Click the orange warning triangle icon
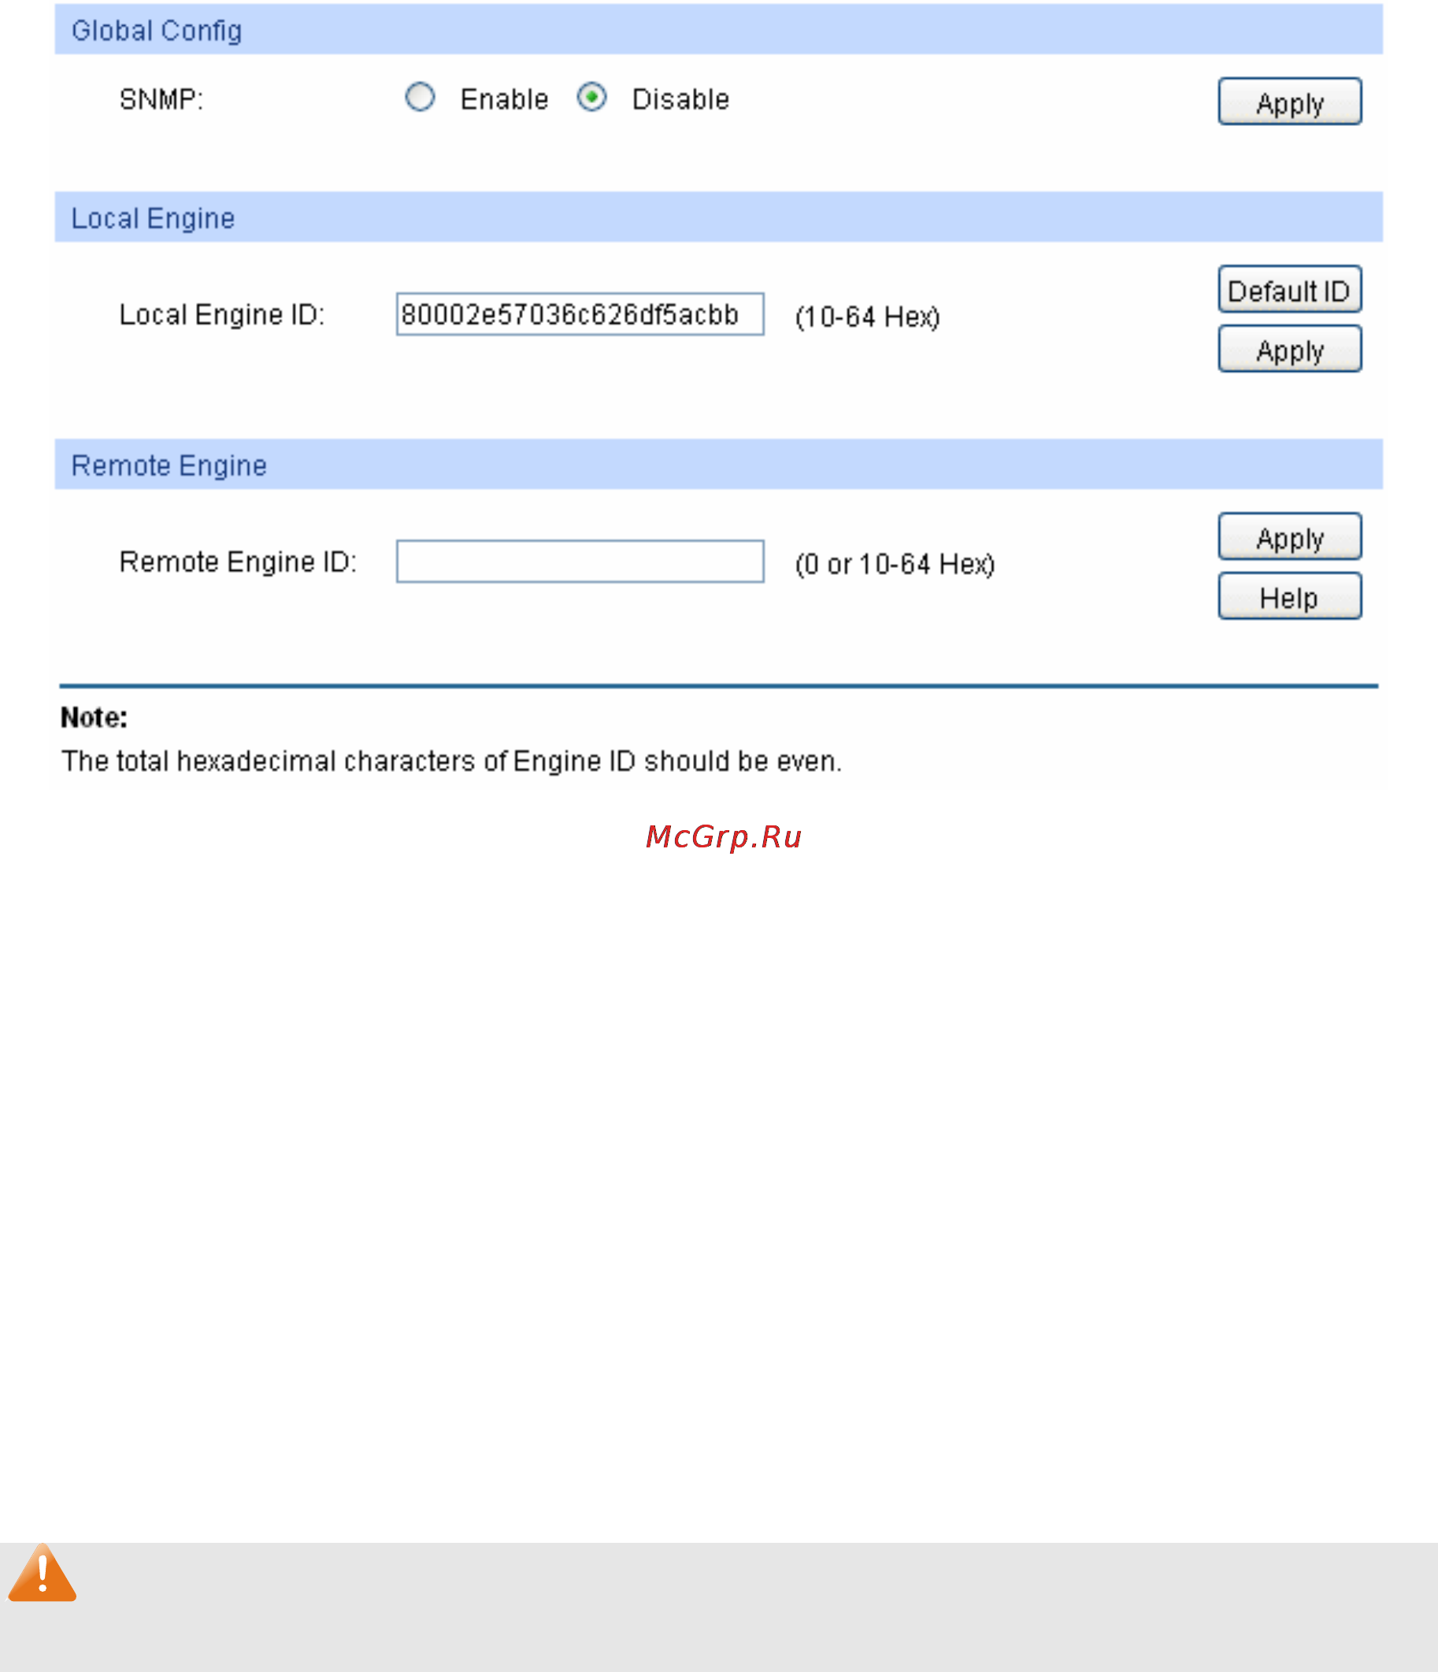Viewport: 1438px width, 1672px height. 42,1573
